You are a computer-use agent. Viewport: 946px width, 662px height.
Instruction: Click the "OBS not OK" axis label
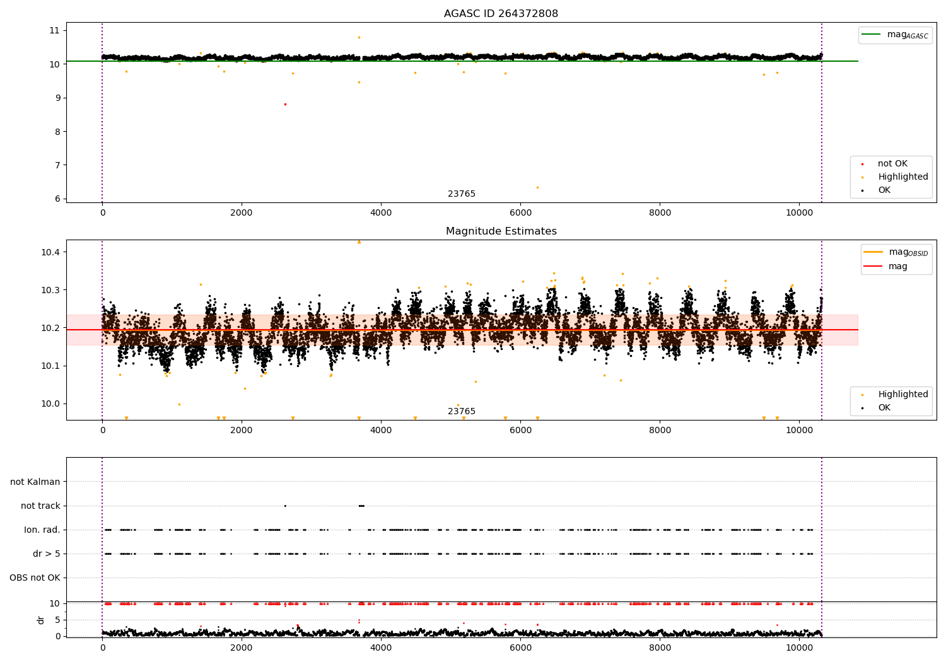[35, 578]
